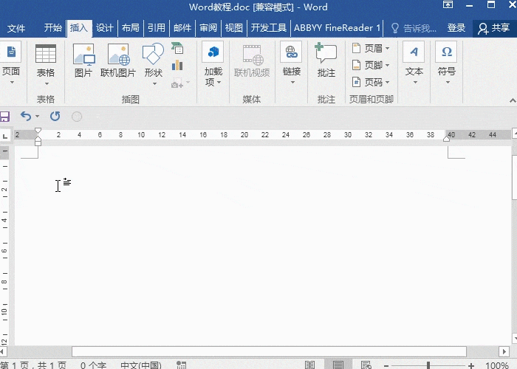Switch to the Developer (开发工具) tab
This screenshot has height=369, width=517.
tap(268, 28)
